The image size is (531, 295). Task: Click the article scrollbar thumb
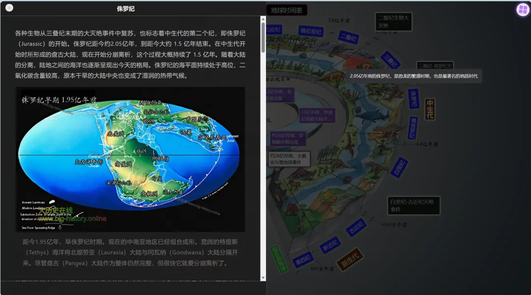coord(263,37)
